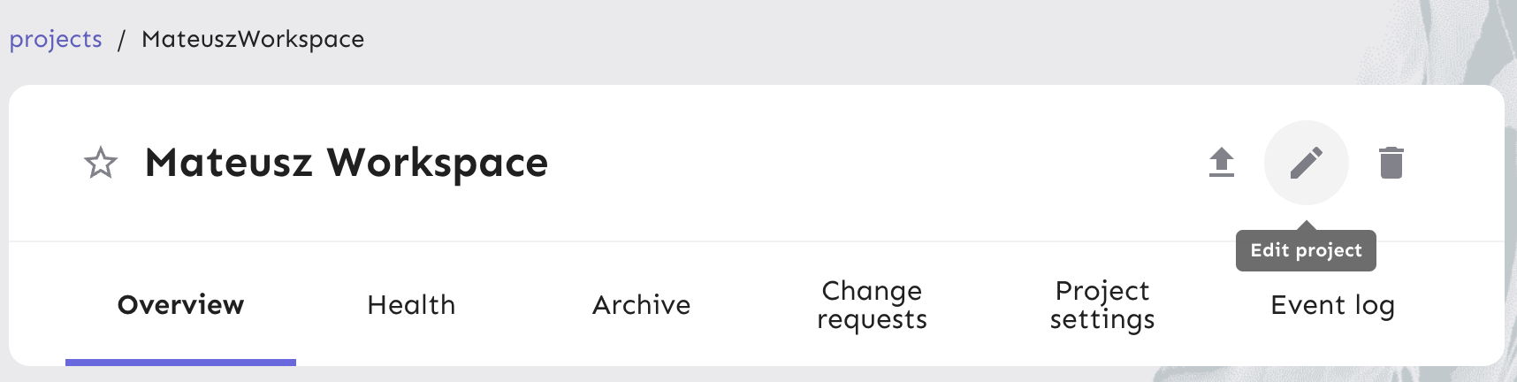Viewport: 1517px width, 382px height.
Task: Open the Project settings tab
Action: [x=1102, y=305]
